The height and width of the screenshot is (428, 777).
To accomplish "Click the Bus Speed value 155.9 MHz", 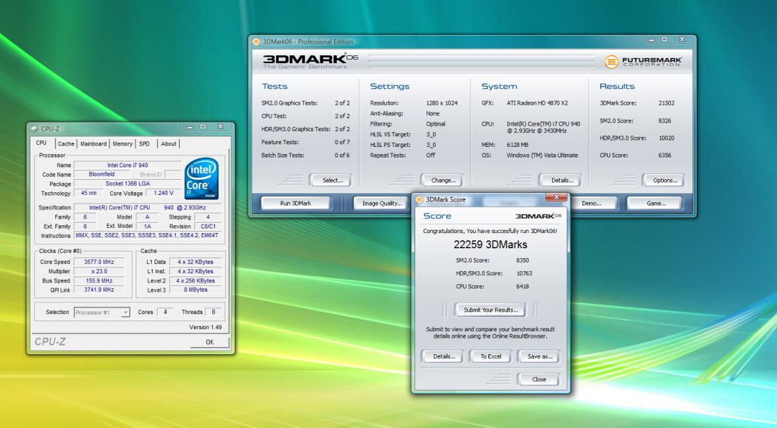I will 99,281.
